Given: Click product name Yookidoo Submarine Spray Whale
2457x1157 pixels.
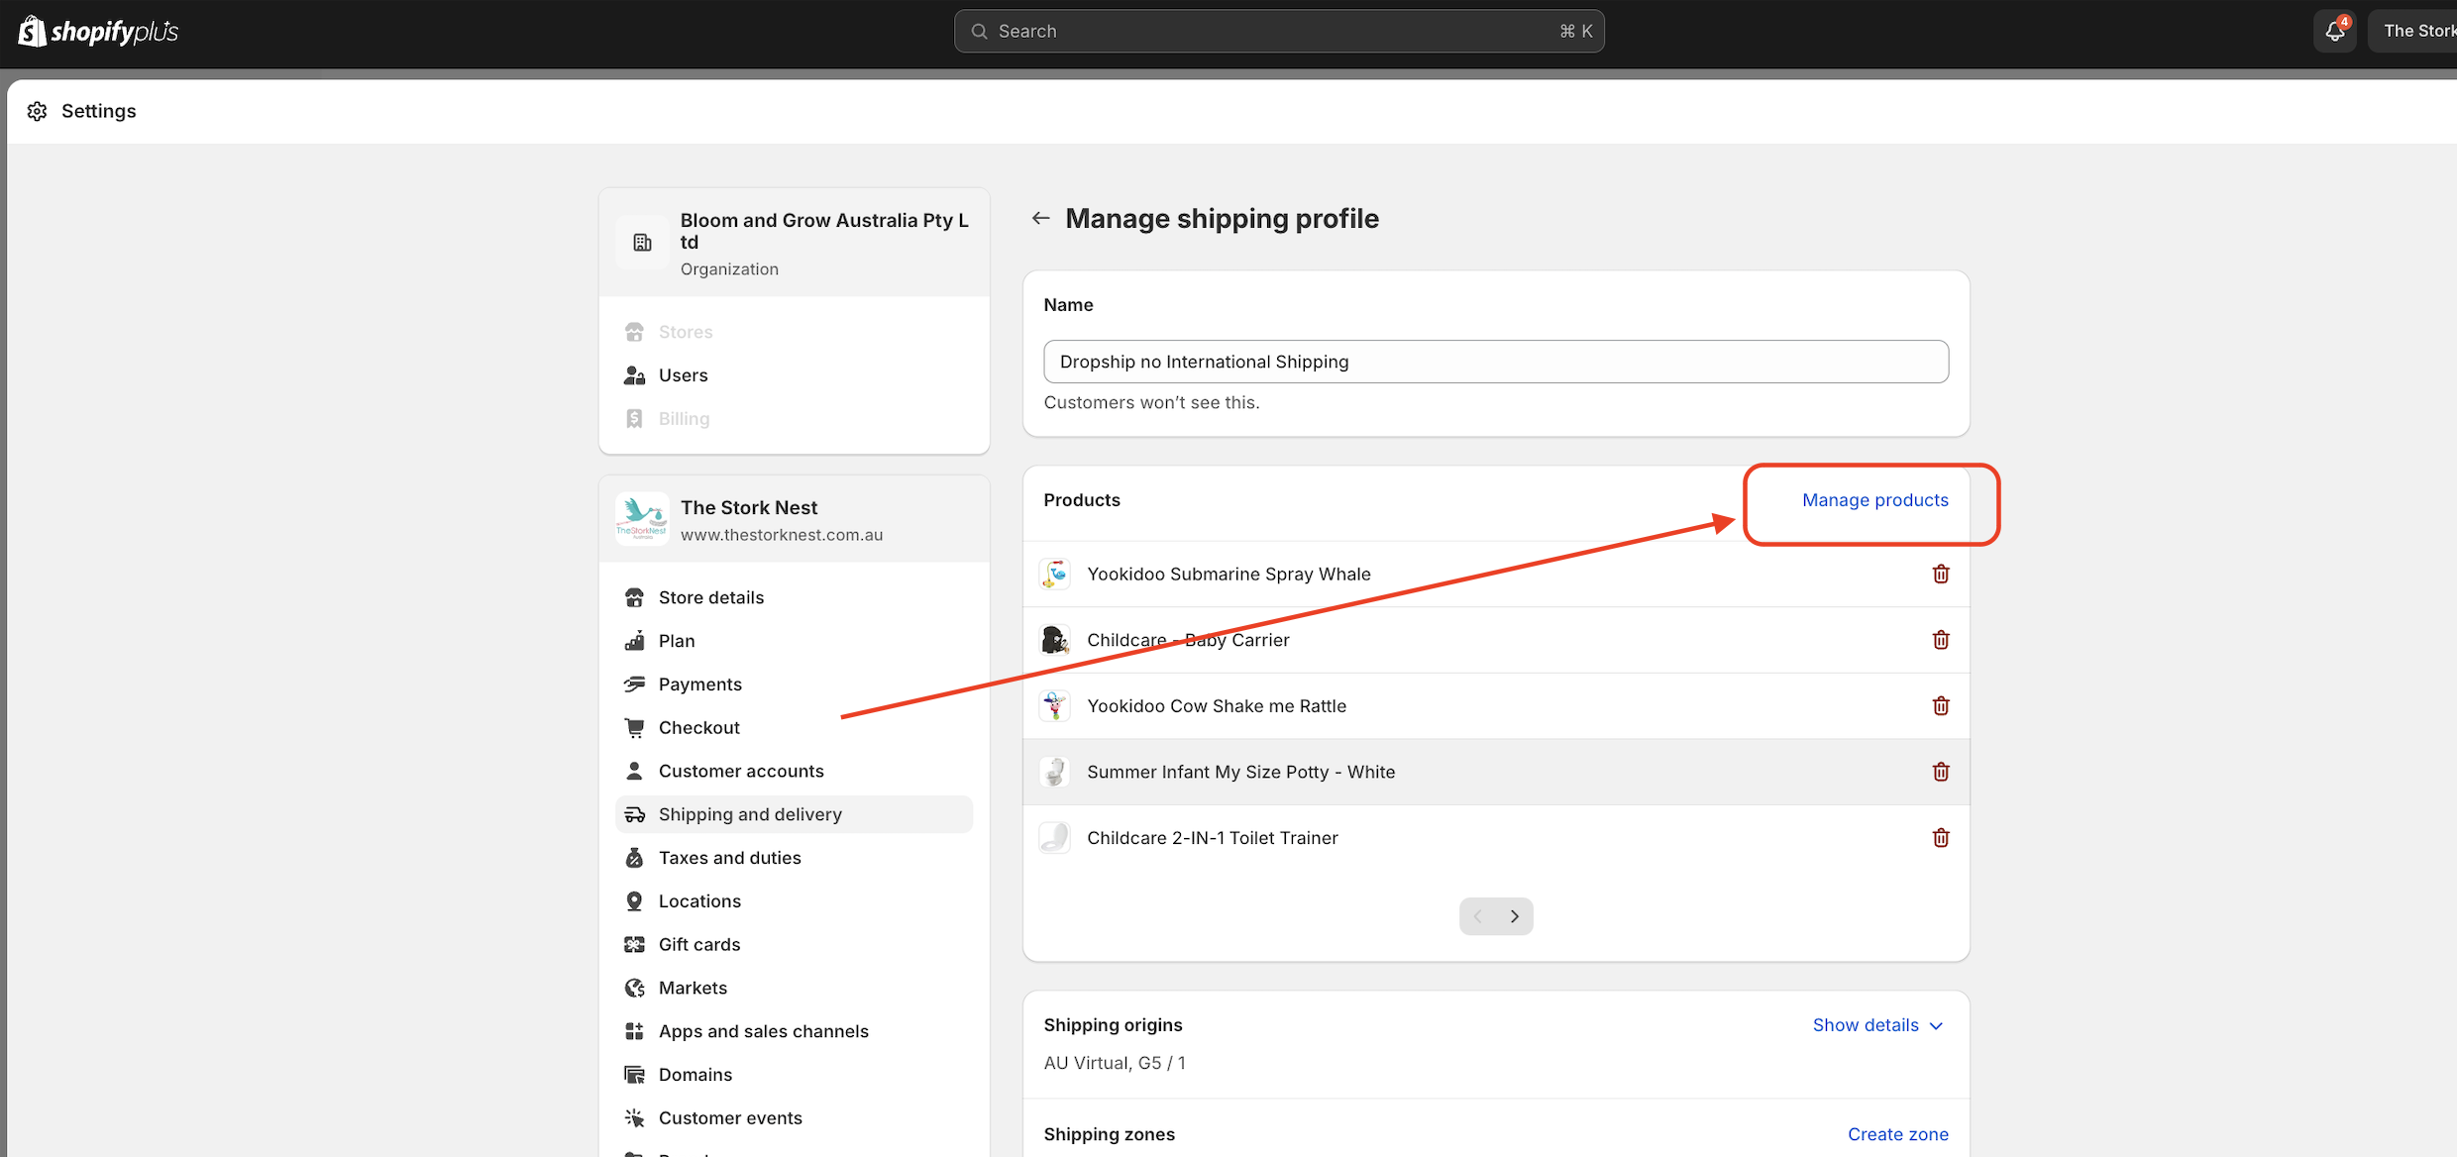Looking at the screenshot, I should pos(1228,574).
